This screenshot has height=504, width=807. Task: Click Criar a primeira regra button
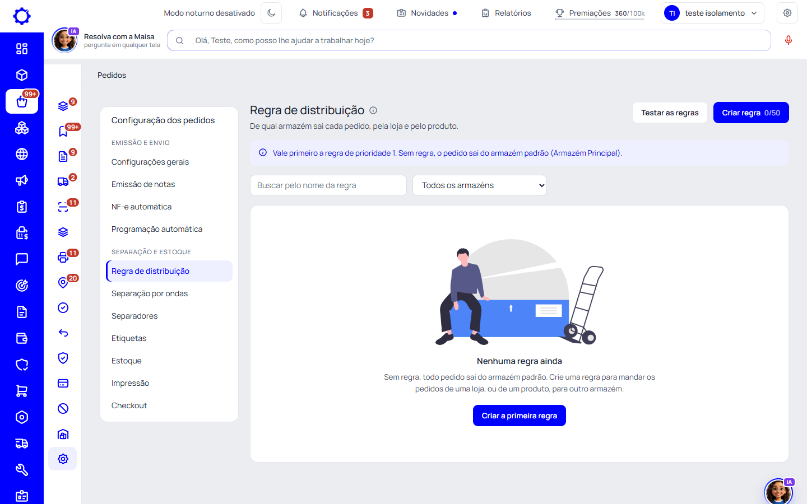click(x=520, y=416)
